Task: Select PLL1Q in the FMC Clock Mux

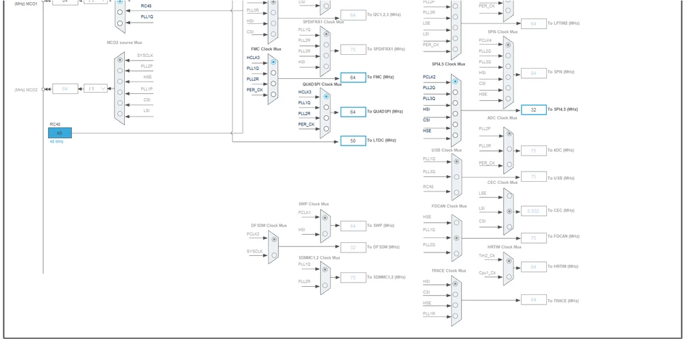Action: click(273, 73)
